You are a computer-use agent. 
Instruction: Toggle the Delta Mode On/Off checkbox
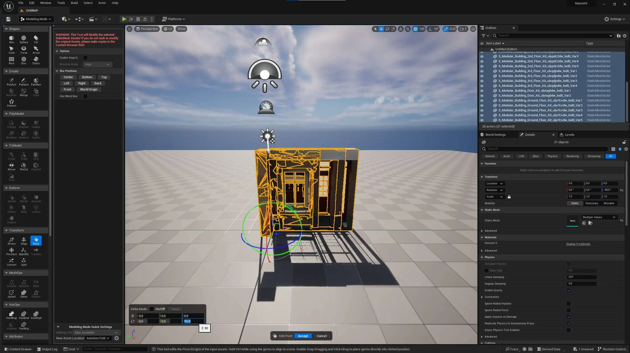pos(151,309)
